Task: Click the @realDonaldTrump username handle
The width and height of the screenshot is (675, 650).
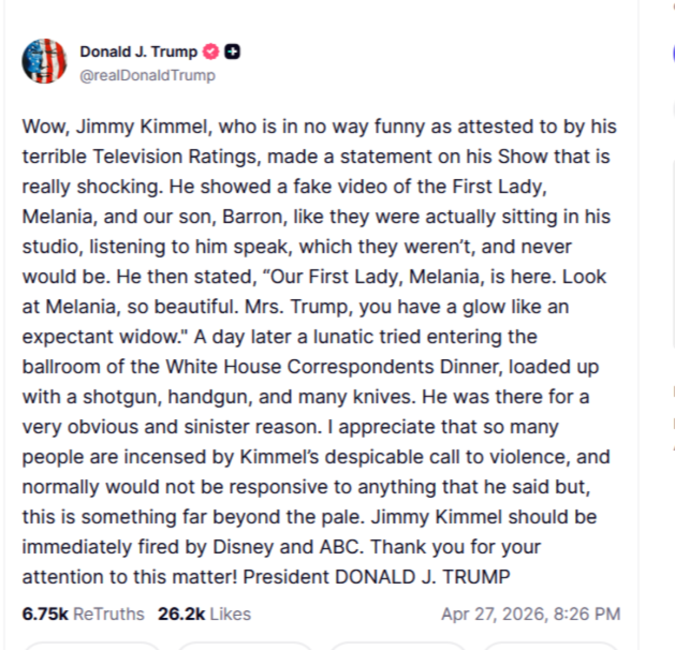Action: point(147,75)
